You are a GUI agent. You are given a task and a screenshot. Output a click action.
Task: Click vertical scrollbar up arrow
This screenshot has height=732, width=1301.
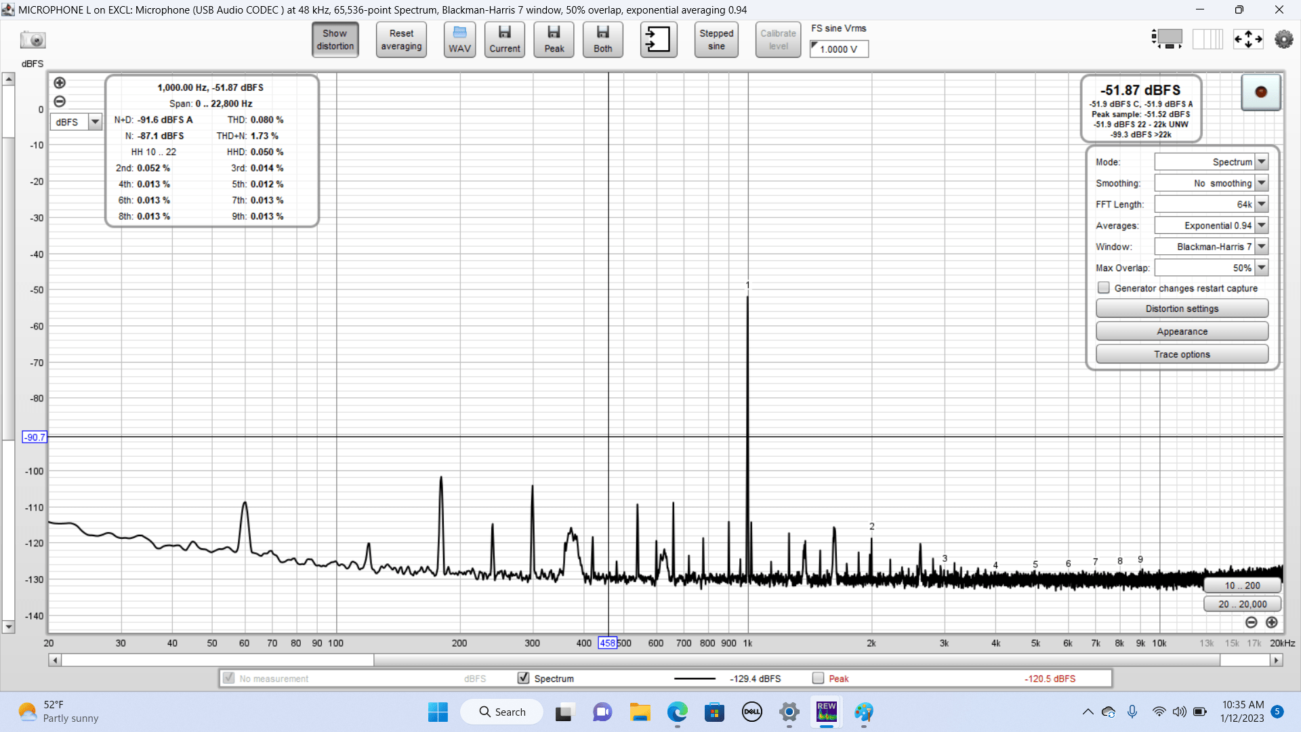pos(9,79)
